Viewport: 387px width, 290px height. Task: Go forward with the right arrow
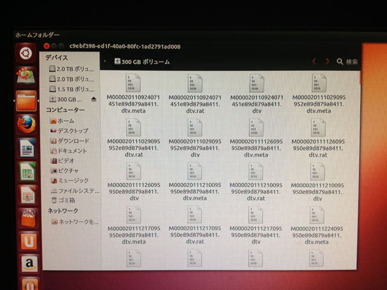coord(327,62)
